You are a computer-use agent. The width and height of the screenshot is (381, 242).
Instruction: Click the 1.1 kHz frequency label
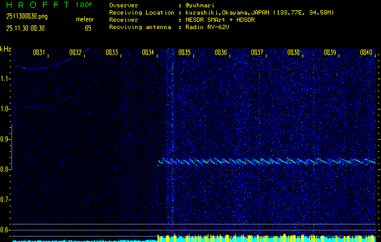pyautogui.click(x=5, y=79)
